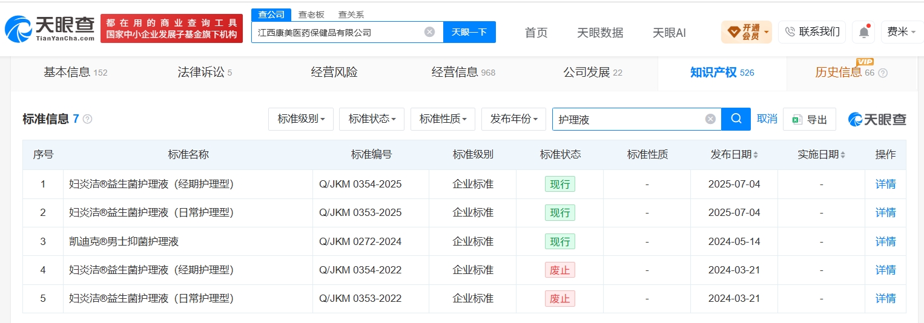The image size is (924, 323).
Task: Open 详情 for Q/JKM 0354-2022
Action: click(885, 270)
